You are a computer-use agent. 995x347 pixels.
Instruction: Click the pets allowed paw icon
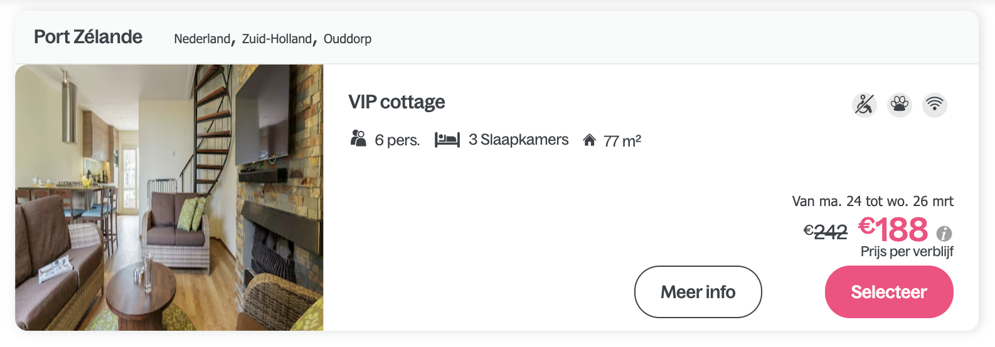[x=900, y=105]
